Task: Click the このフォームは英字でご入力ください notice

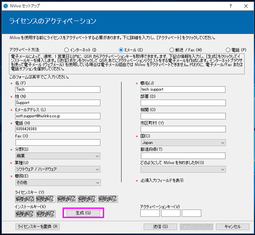Action: 39,77
